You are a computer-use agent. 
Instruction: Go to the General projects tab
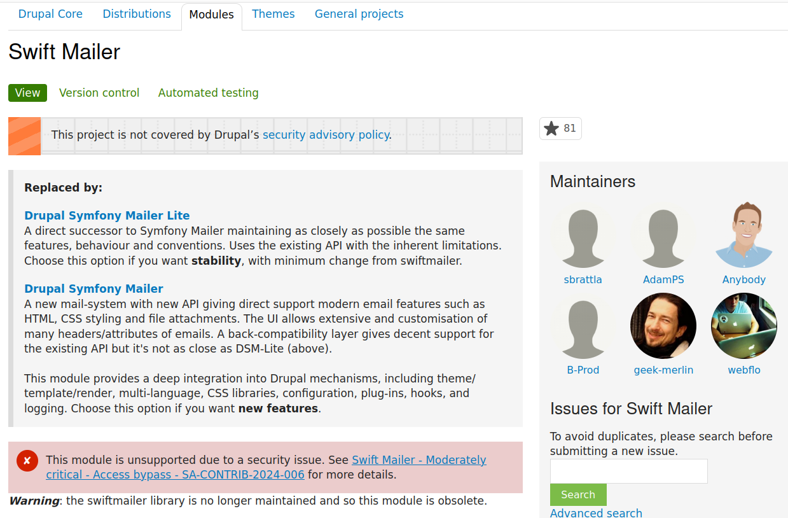[x=359, y=14]
